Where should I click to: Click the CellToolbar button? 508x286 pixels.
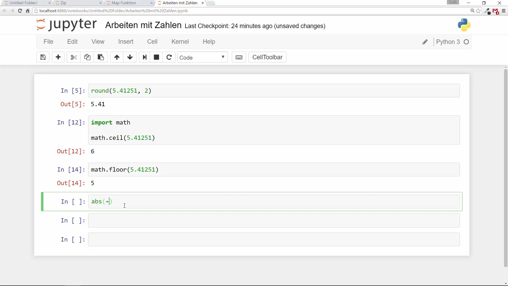pos(267,57)
